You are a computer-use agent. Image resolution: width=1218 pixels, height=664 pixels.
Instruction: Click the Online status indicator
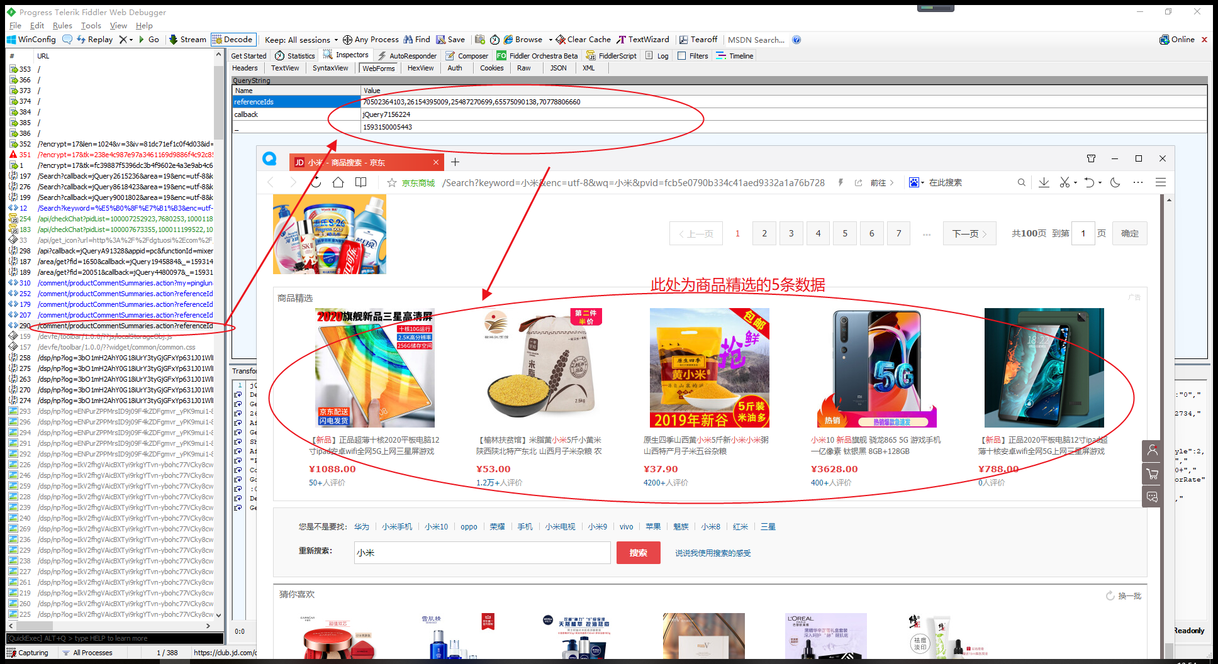(x=1177, y=40)
